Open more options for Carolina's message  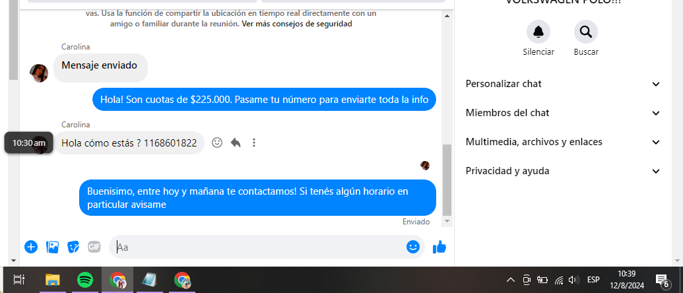[x=254, y=143]
